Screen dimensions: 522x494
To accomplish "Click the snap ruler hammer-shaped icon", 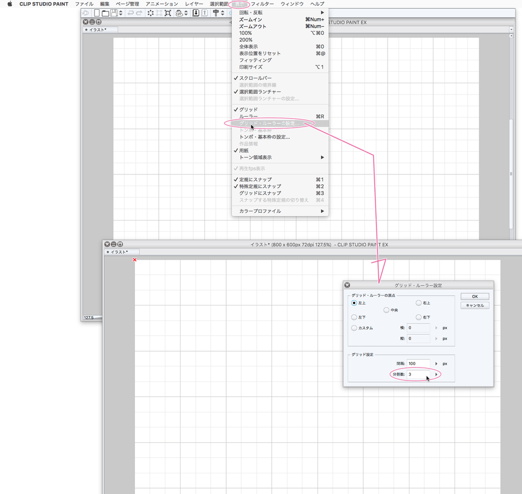I will tap(216, 13).
